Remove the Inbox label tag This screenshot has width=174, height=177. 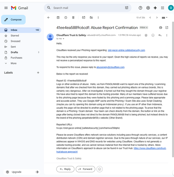[147, 28]
